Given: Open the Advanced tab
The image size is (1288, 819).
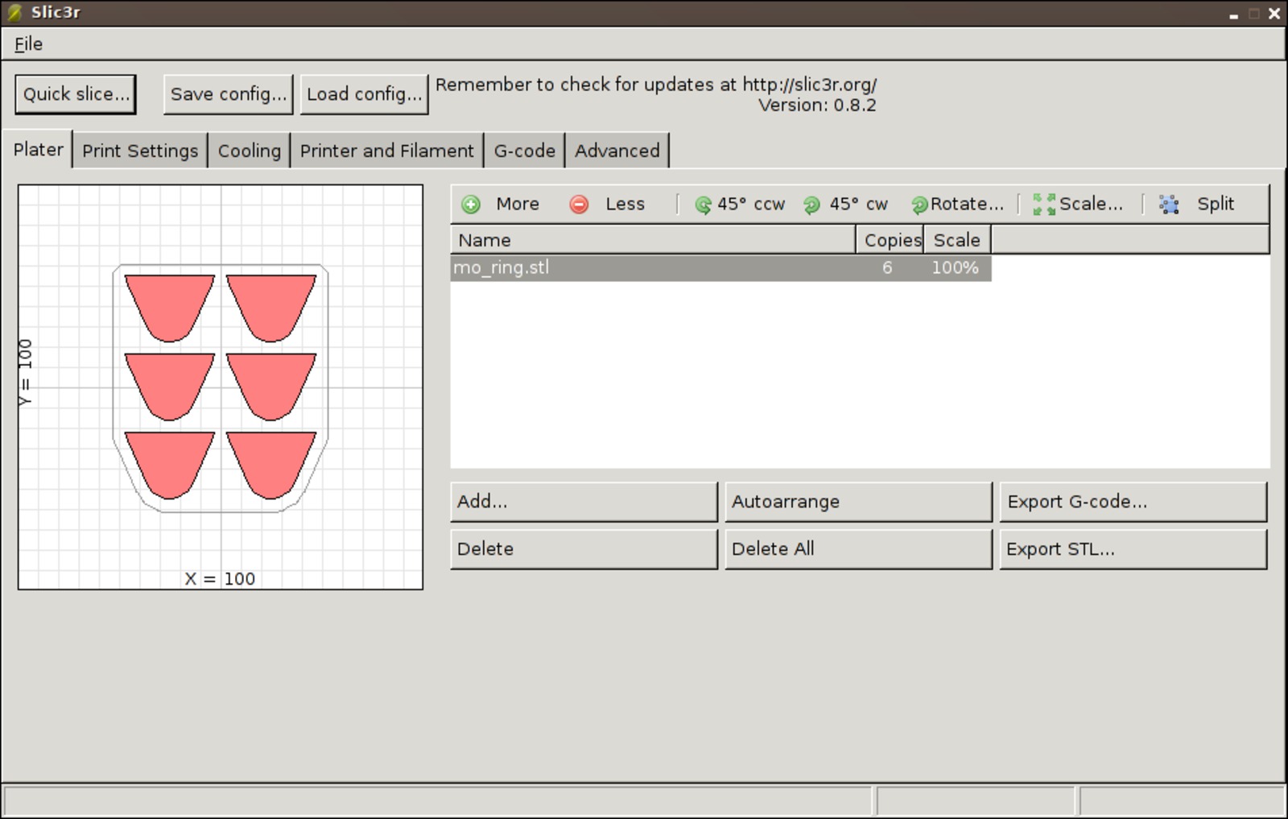Looking at the screenshot, I should [617, 151].
